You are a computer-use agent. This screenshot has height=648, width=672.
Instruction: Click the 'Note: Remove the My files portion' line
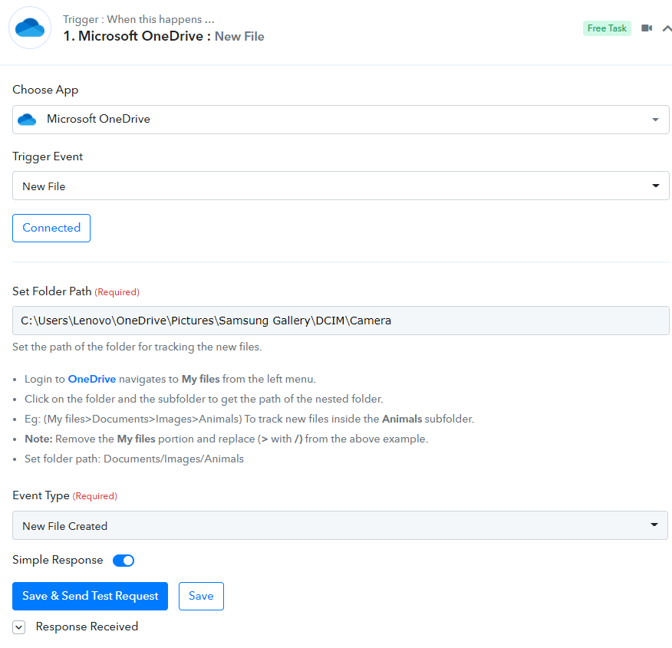tap(226, 439)
